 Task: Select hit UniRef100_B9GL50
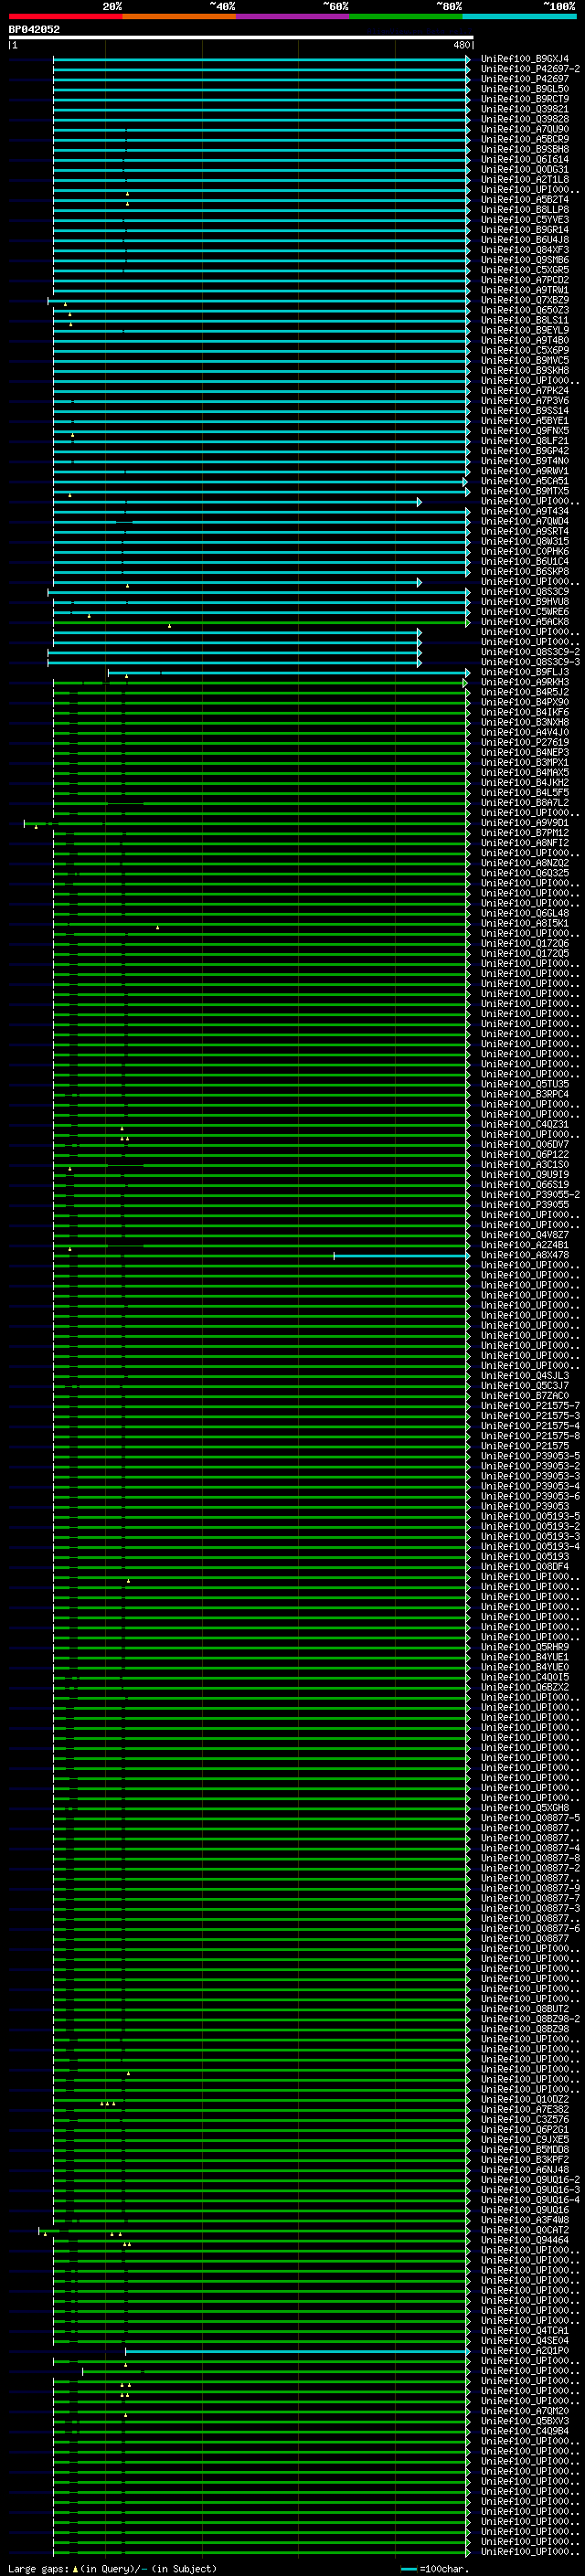click(x=525, y=89)
